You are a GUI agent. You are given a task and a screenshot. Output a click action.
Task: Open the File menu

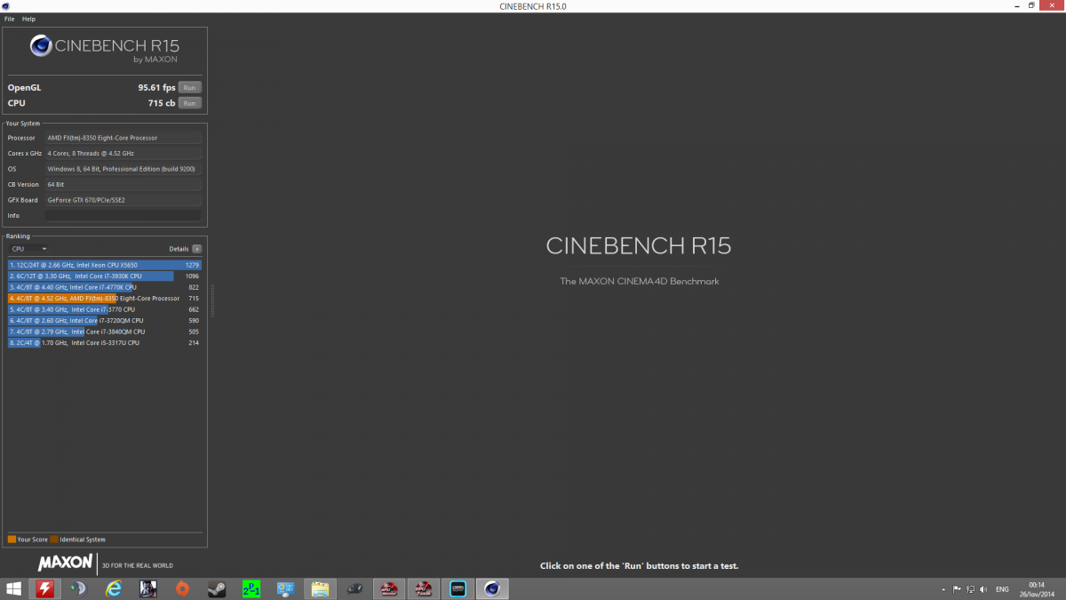[9, 19]
